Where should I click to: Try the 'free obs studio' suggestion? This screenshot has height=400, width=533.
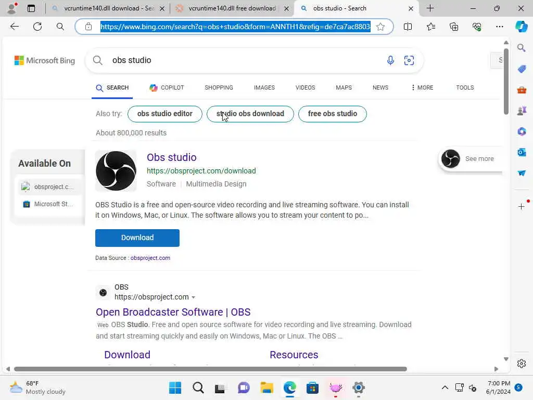(333, 114)
